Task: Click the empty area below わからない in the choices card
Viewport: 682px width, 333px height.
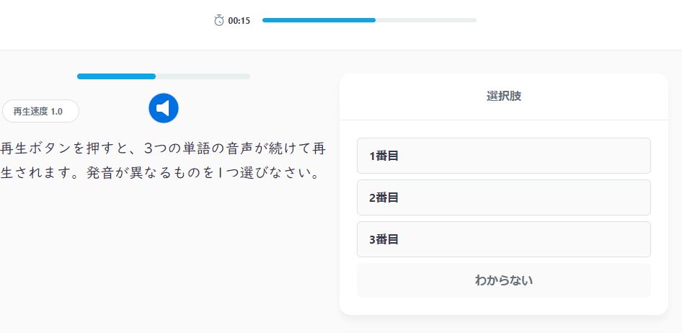Action: pos(503,306)
